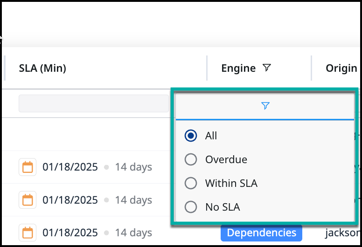Click the jackson origin cell text
The height and width of the screenshot is (247, 362).
point(345,233)
